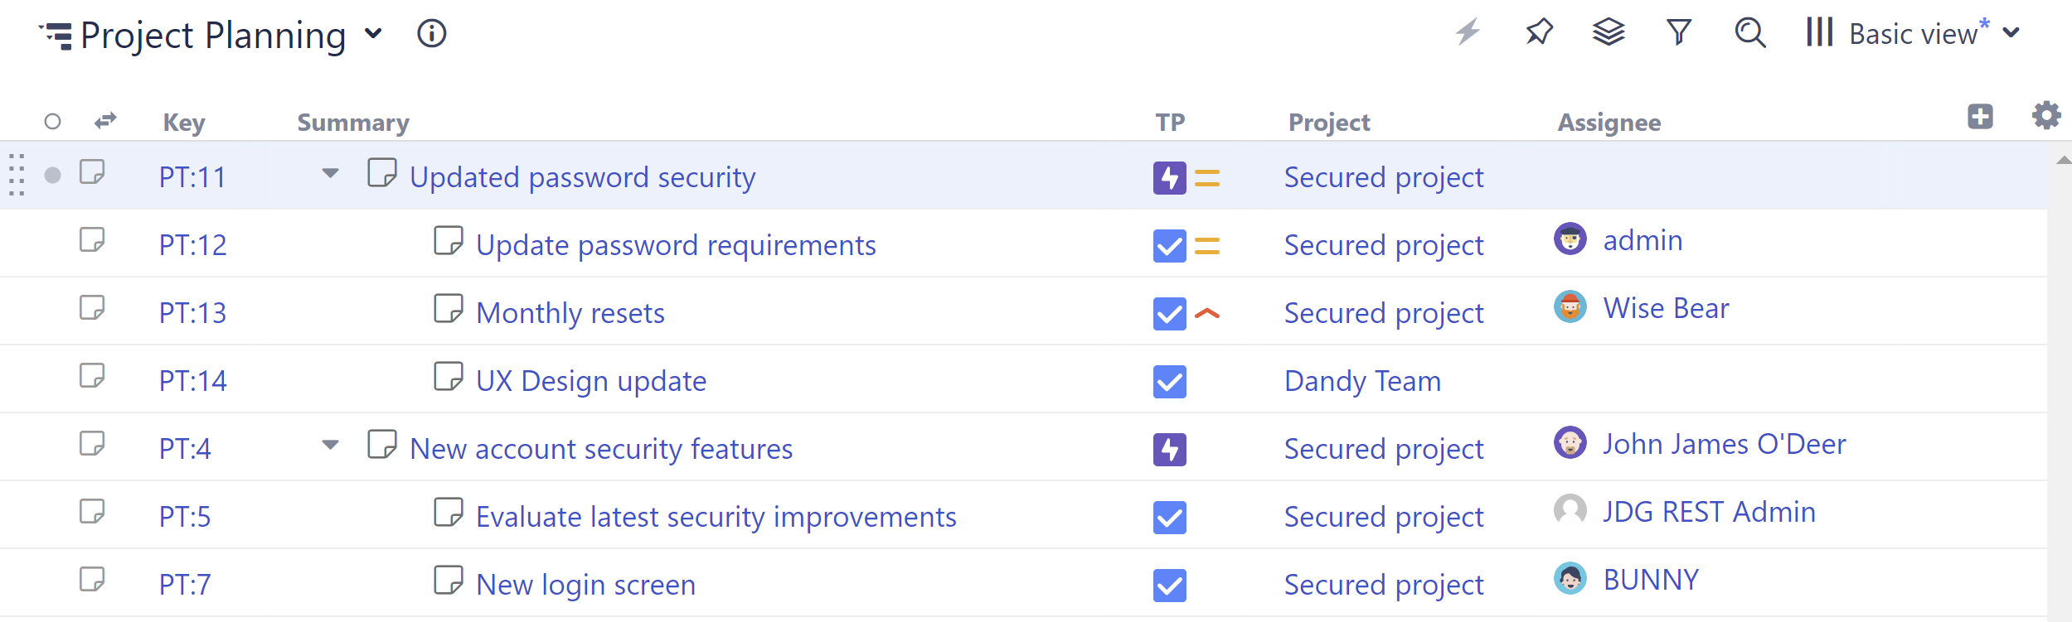Open the Dandy Team project link

tap(1362, 381)
